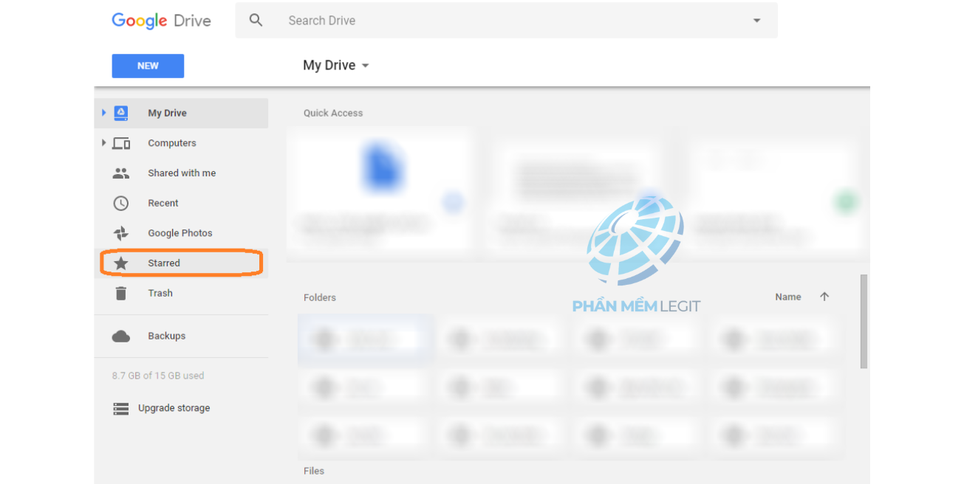
Task: Click the Starred star icon
Action: (x=121, y=263)
